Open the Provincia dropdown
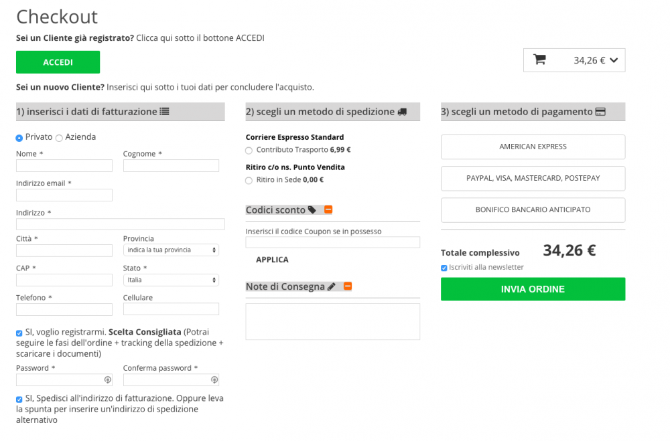Screen dimensions: 670x441 click(x=171, y=250)
